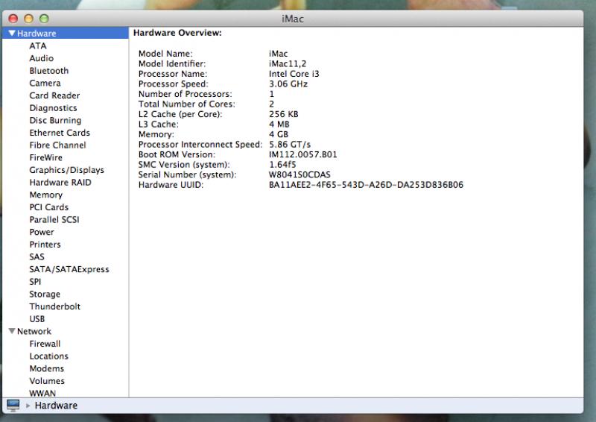Viewport: 596px width, 422px height.
Task: Open the WWAN network entry
Action: 42,393
